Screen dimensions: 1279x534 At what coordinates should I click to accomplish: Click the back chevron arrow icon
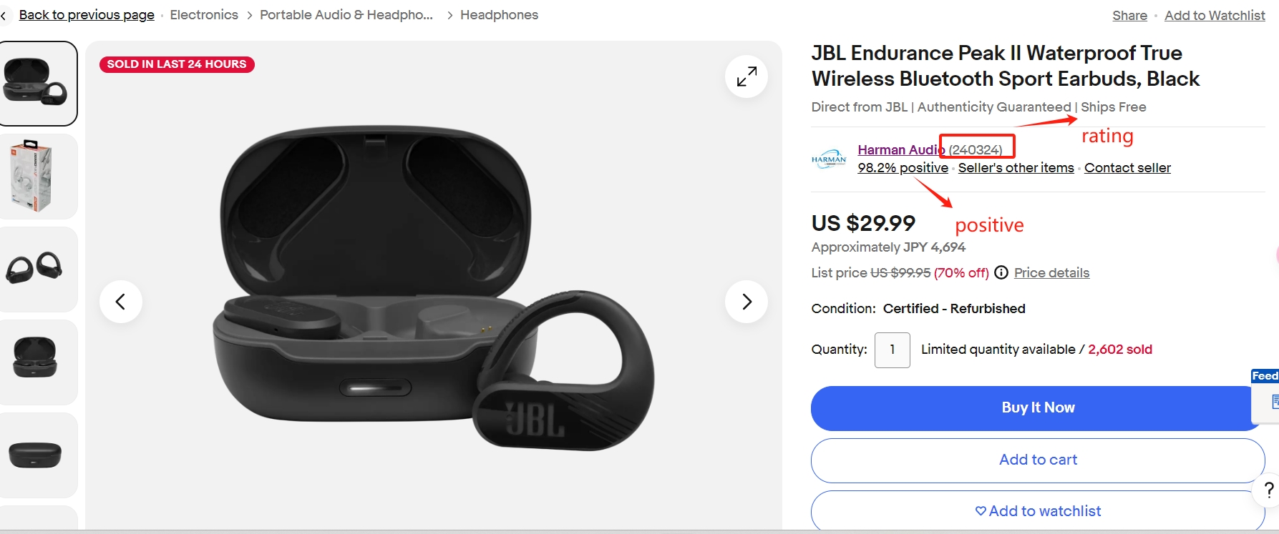click(x=4, y=15)
